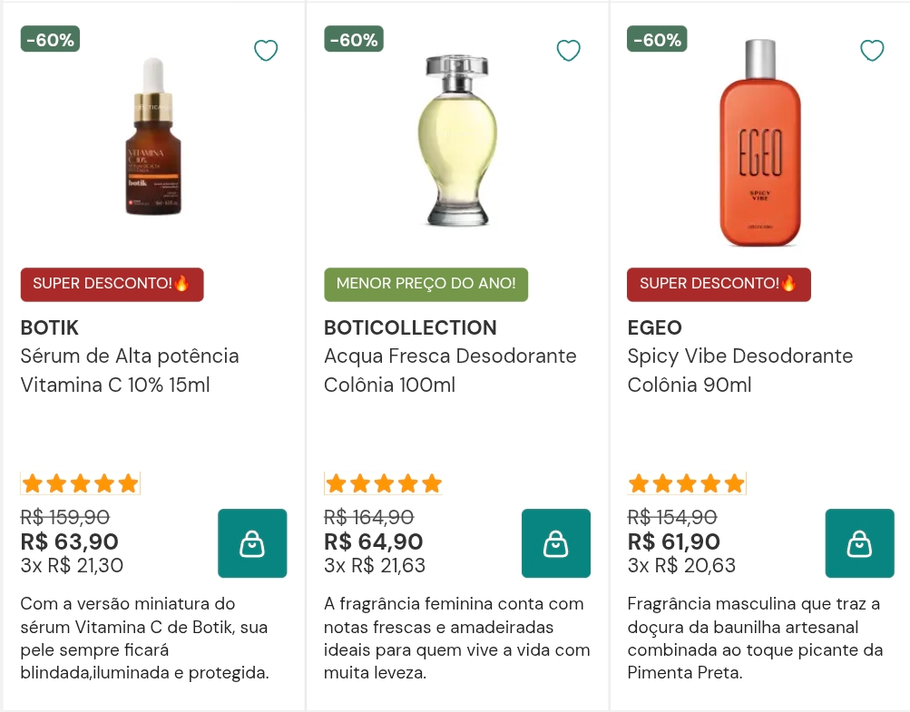Screen dimensions: 910x712
Task: Click the -60% tag on Botik serum
Action: (50, 40)
